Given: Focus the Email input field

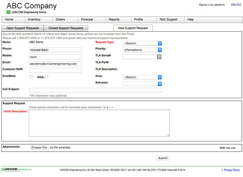Looking at the screenshot, I should click(55, 64).
